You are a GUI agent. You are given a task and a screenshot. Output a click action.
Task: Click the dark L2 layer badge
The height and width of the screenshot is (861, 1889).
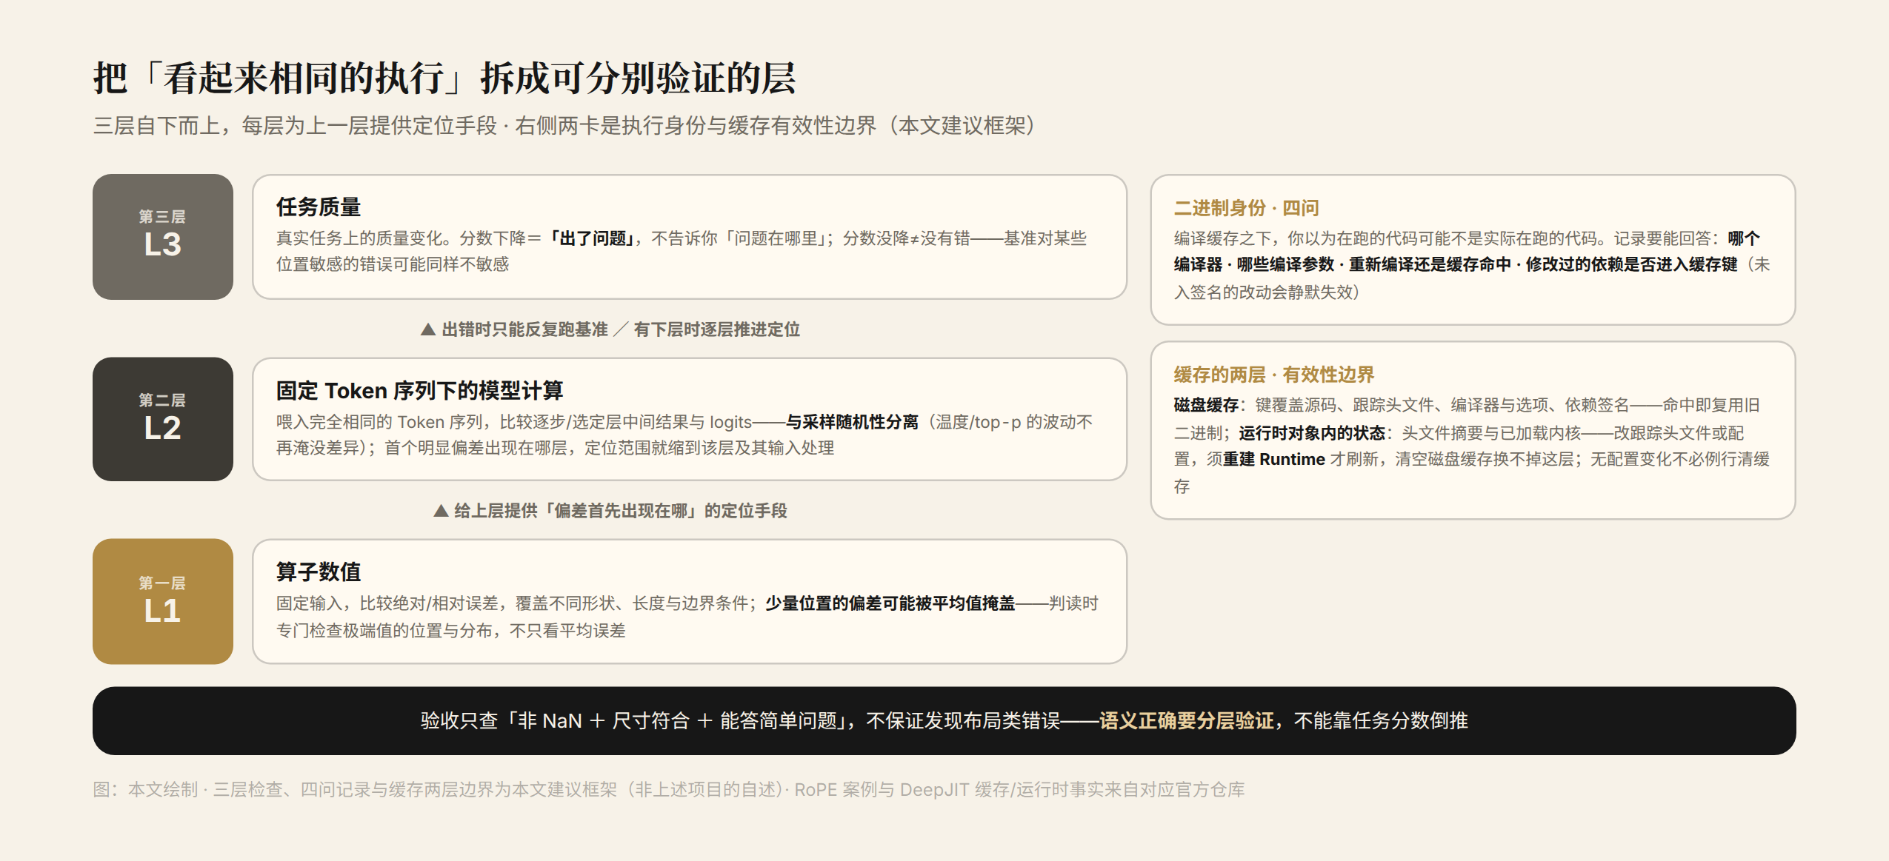tap(163, 419)
